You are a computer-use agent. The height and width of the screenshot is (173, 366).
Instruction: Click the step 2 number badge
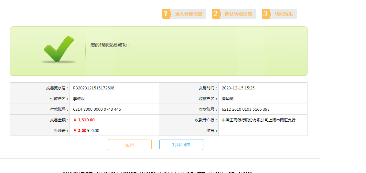(216, 14)
